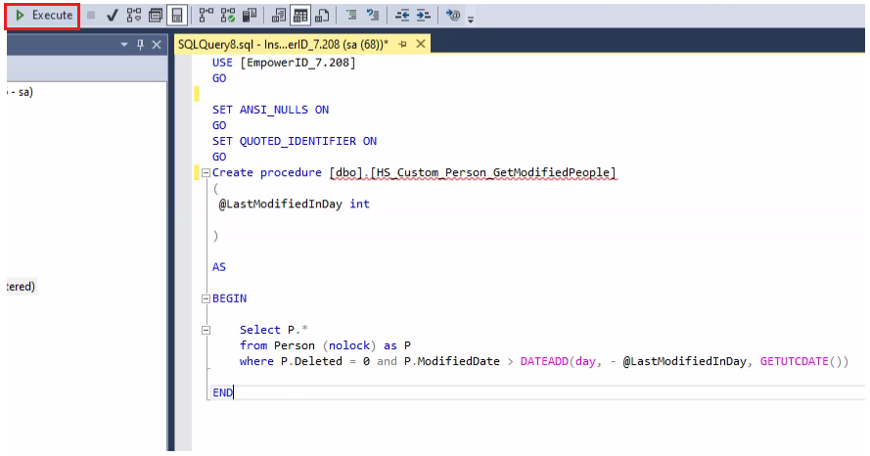Click the @LastModifiedInDay int parameter declaration
Viewport: 870px width, 456px height.
tap(294, 205)
